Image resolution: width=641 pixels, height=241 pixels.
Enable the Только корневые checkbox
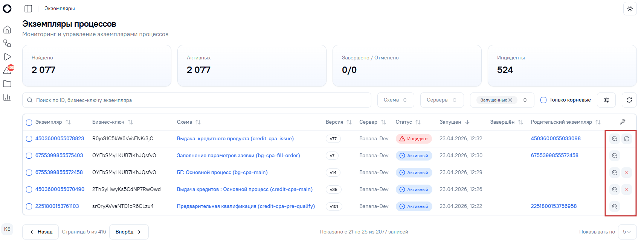543,100
